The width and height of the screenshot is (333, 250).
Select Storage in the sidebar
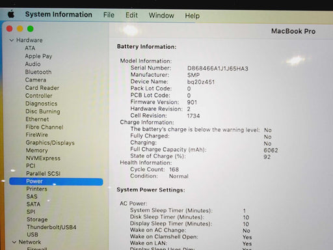37,219
